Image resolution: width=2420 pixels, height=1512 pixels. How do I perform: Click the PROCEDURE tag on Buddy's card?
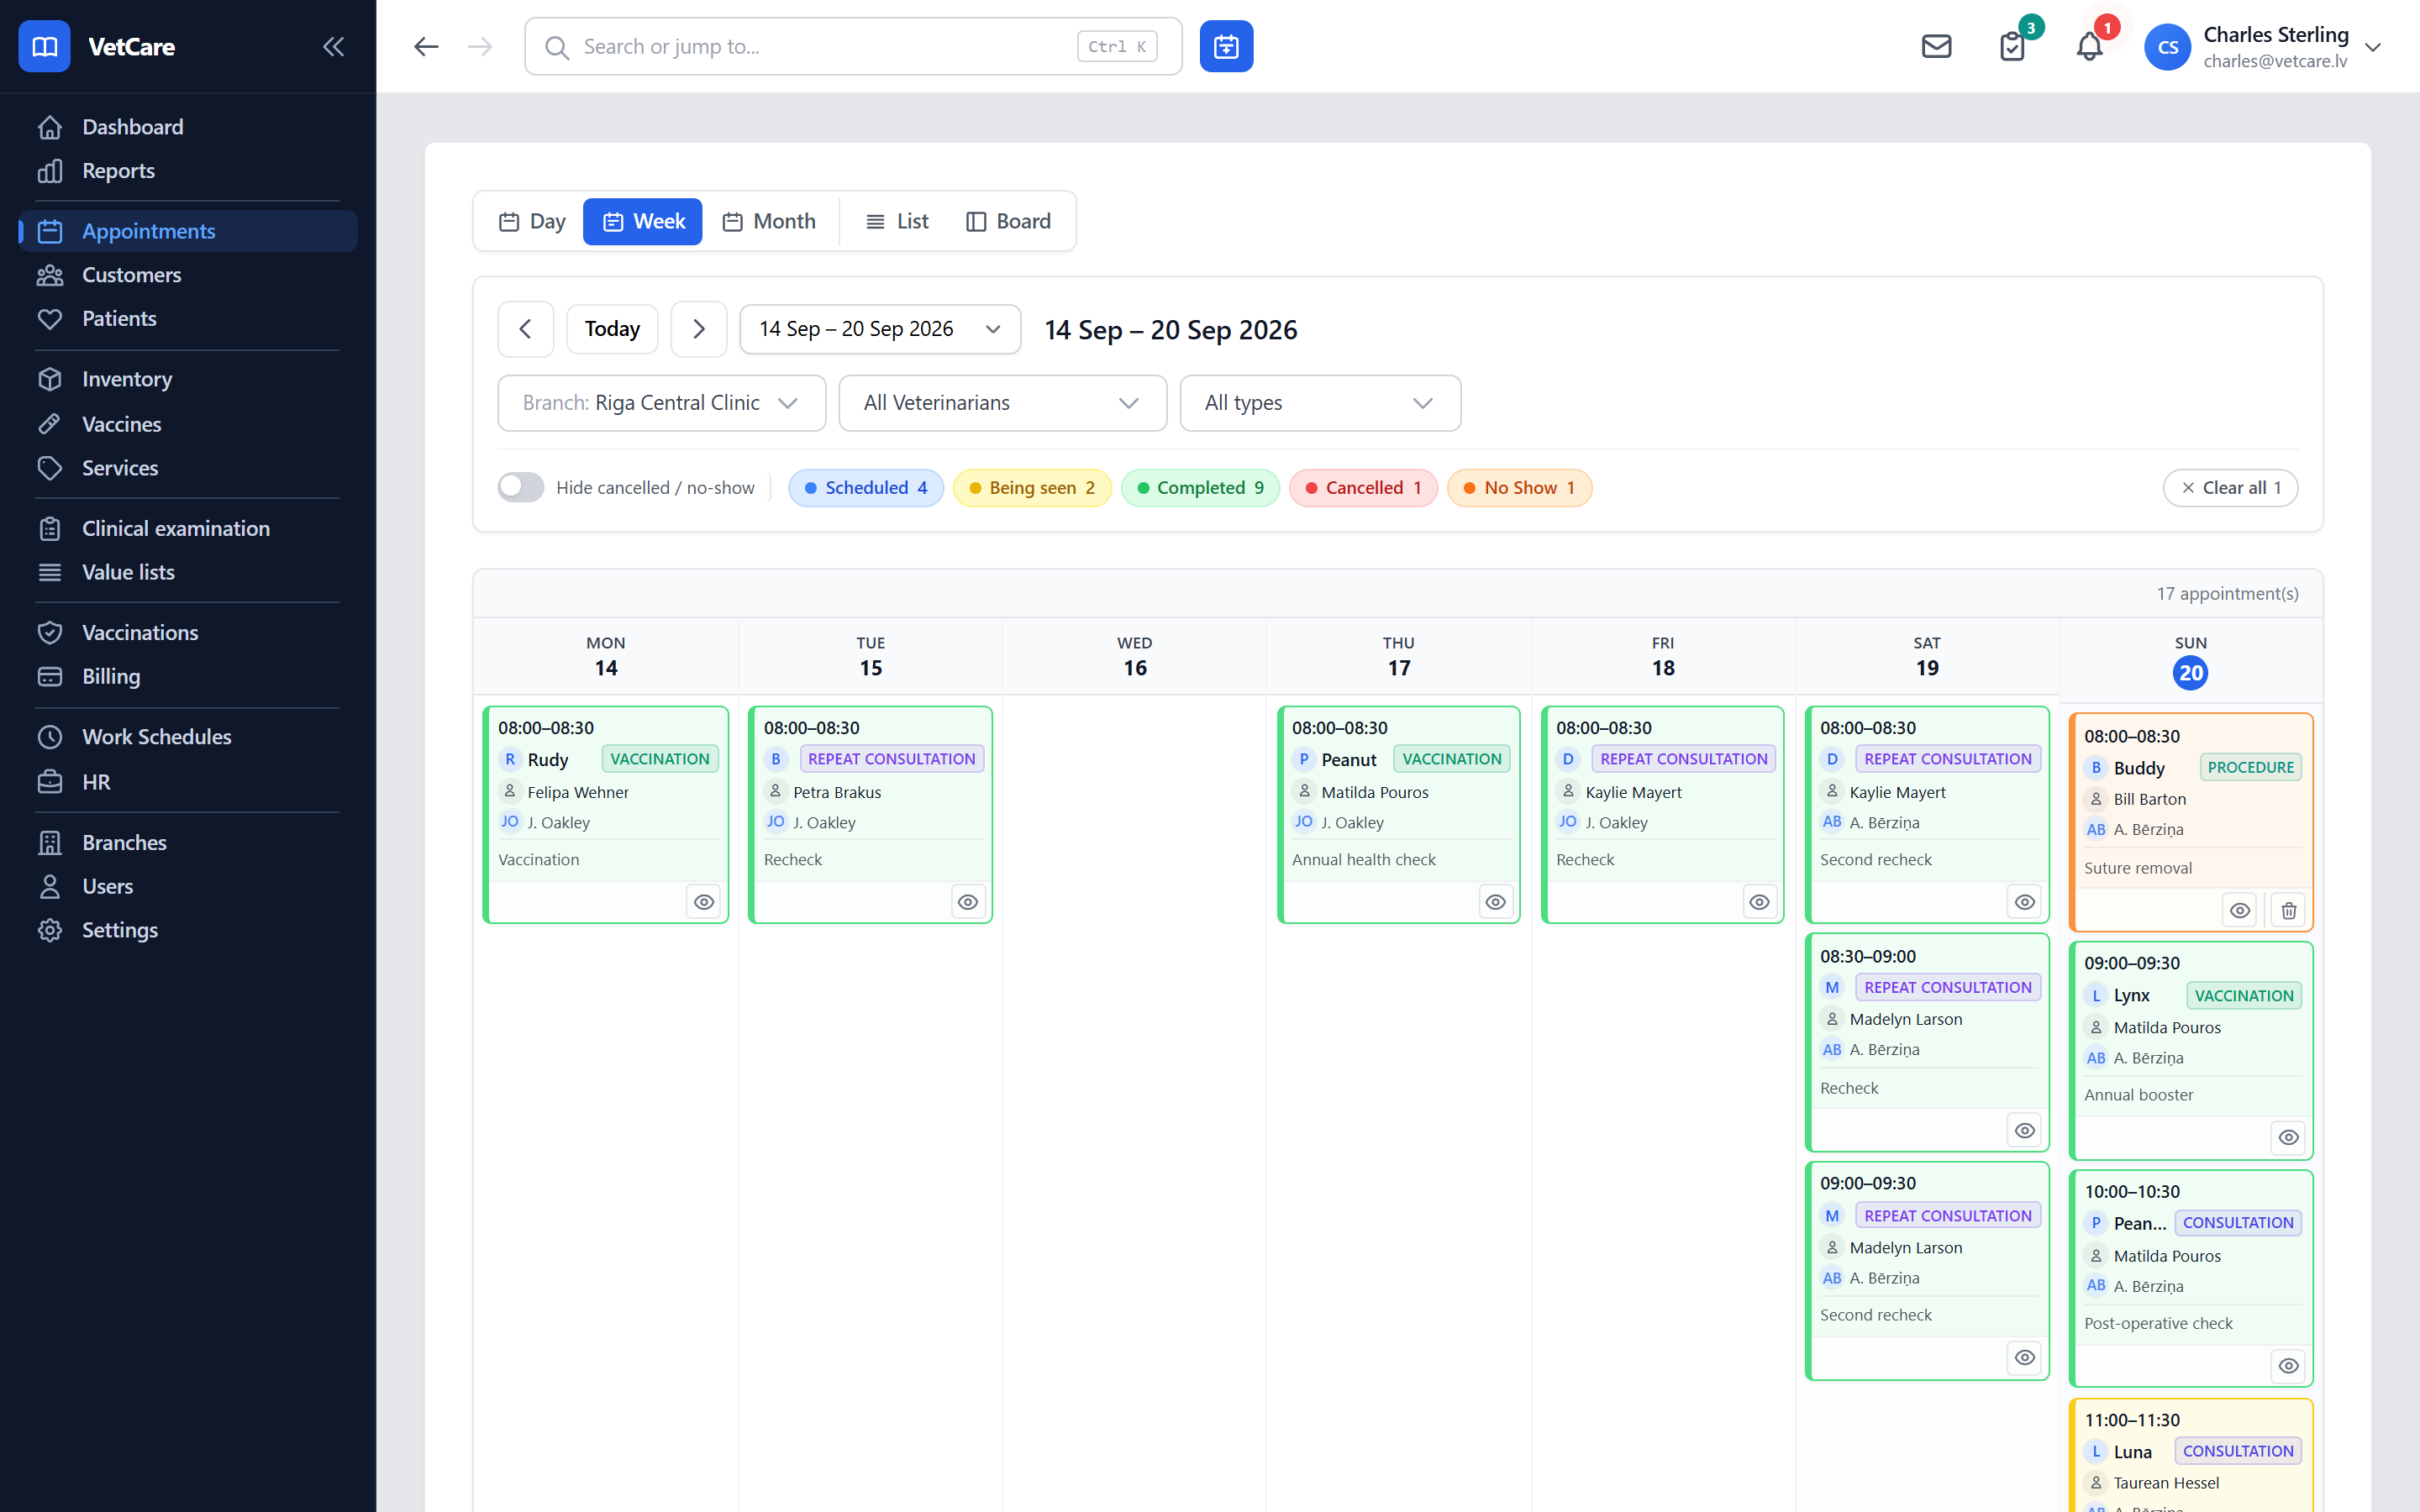[x=2250, y=767]
